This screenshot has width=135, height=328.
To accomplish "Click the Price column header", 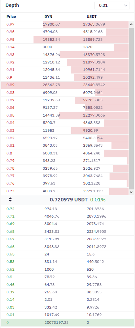I will [11, 17].
